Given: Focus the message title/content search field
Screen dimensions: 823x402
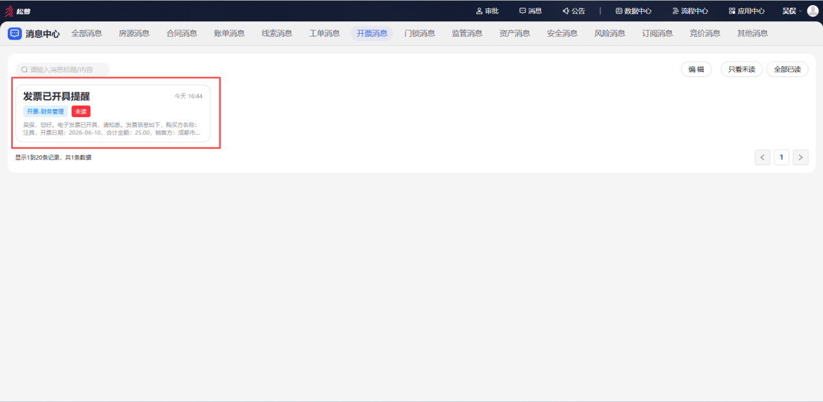Looking at the screenshot, I should pos(63,69).
